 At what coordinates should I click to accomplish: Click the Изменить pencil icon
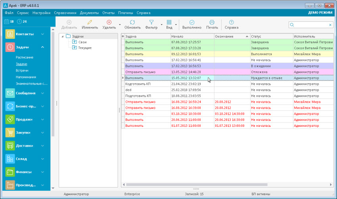(x=90, y=23)
